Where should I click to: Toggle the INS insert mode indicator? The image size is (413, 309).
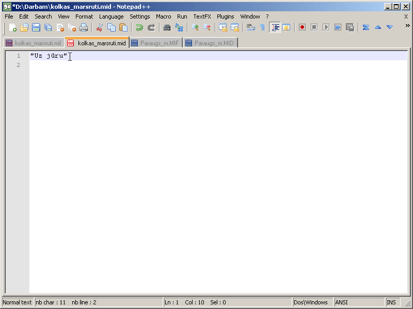(393, 302)
